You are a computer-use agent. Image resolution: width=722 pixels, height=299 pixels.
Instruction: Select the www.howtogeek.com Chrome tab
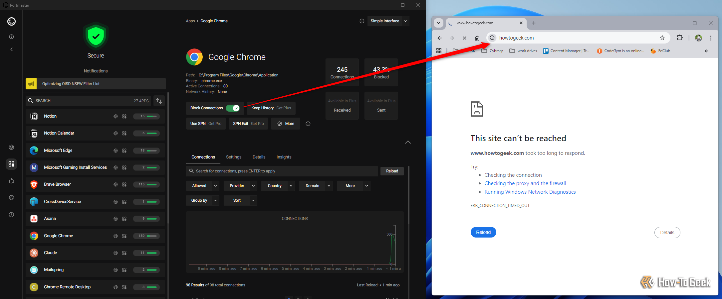click(x=486, y=23)
